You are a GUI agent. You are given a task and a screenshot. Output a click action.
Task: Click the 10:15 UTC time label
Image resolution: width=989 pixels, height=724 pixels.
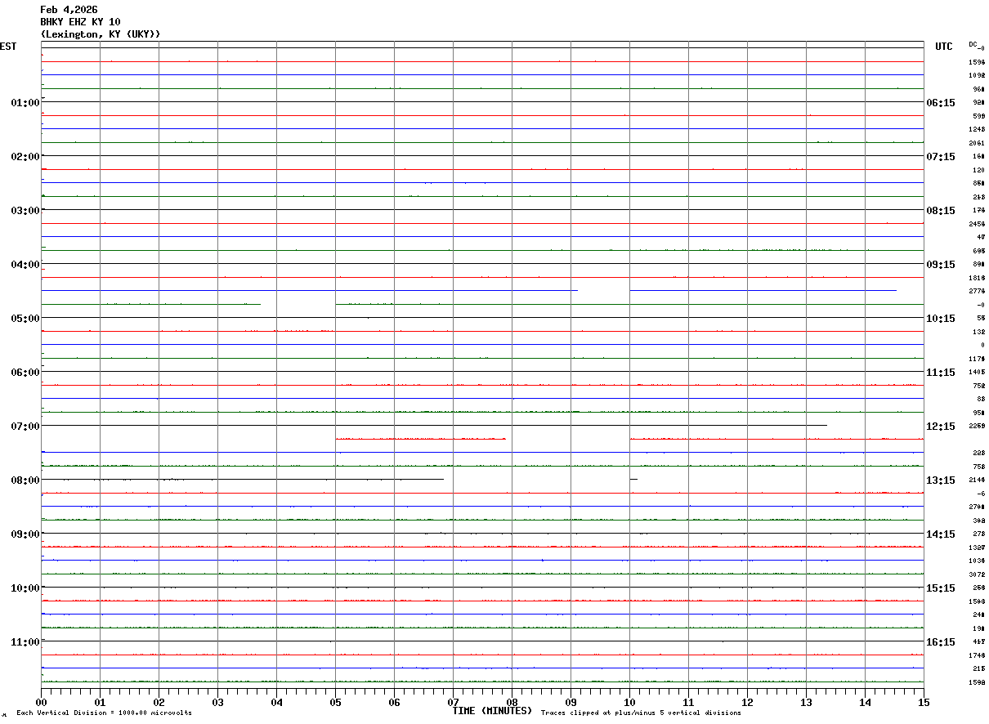click(x=941, y=319)
